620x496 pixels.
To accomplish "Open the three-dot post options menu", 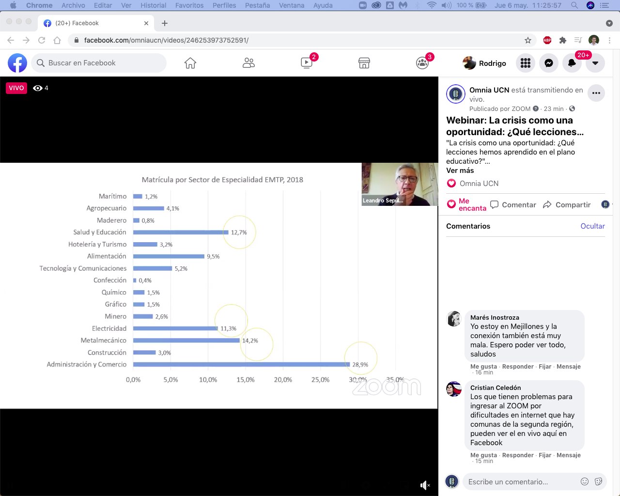I will coord(596,93).
